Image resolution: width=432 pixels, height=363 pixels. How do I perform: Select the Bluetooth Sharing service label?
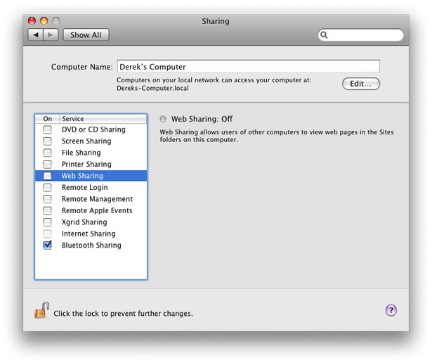tap(91, 246)
